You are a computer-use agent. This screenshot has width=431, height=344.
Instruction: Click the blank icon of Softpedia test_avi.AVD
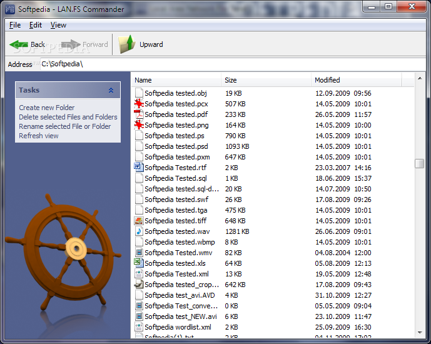click(139, 295)
